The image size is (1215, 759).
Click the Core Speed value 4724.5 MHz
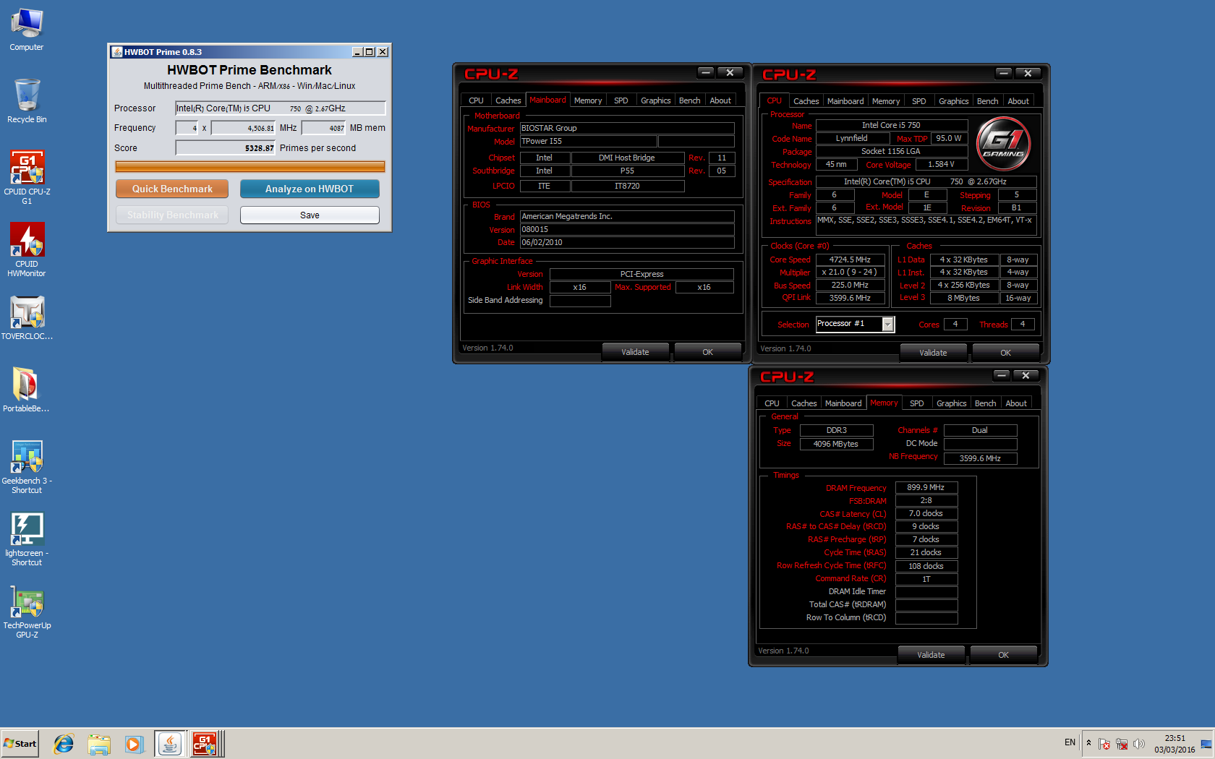pos(850,260)
